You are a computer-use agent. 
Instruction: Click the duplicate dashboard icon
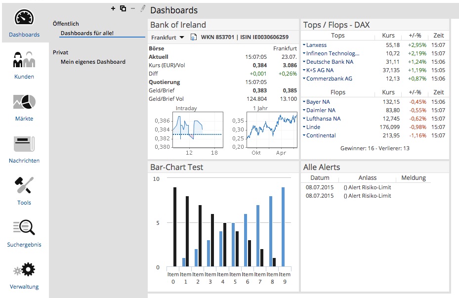(123, 8)
